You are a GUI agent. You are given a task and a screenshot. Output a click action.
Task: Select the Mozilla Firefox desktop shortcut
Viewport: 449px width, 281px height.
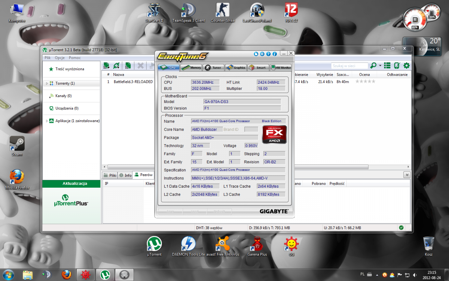tap(17, 179)
